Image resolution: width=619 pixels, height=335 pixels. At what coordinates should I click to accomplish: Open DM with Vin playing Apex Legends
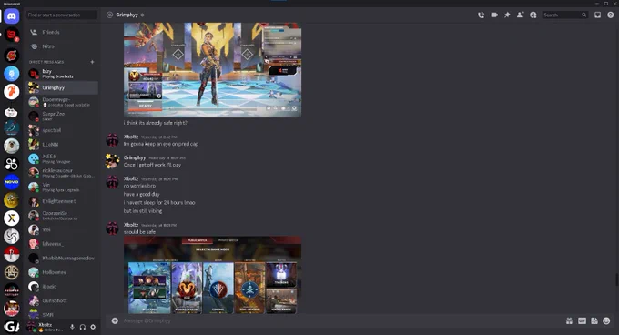[x=62, y=187]
